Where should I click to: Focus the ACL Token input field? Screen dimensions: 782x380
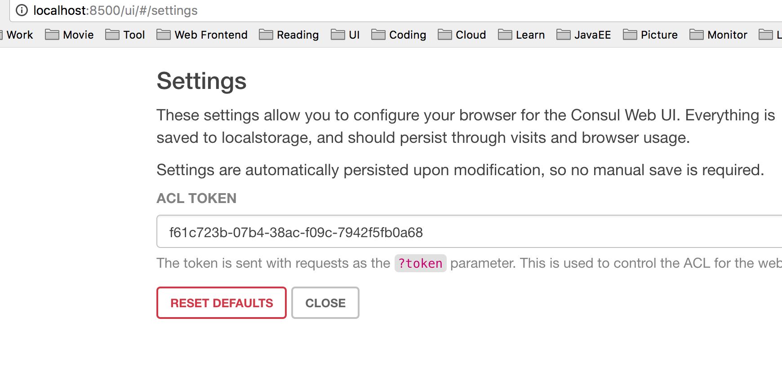467,232
